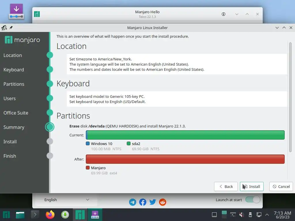Switch to the installer taskbar entry
Screen dimensions: 295x221
pyautogui.click(x=95, y=215)
